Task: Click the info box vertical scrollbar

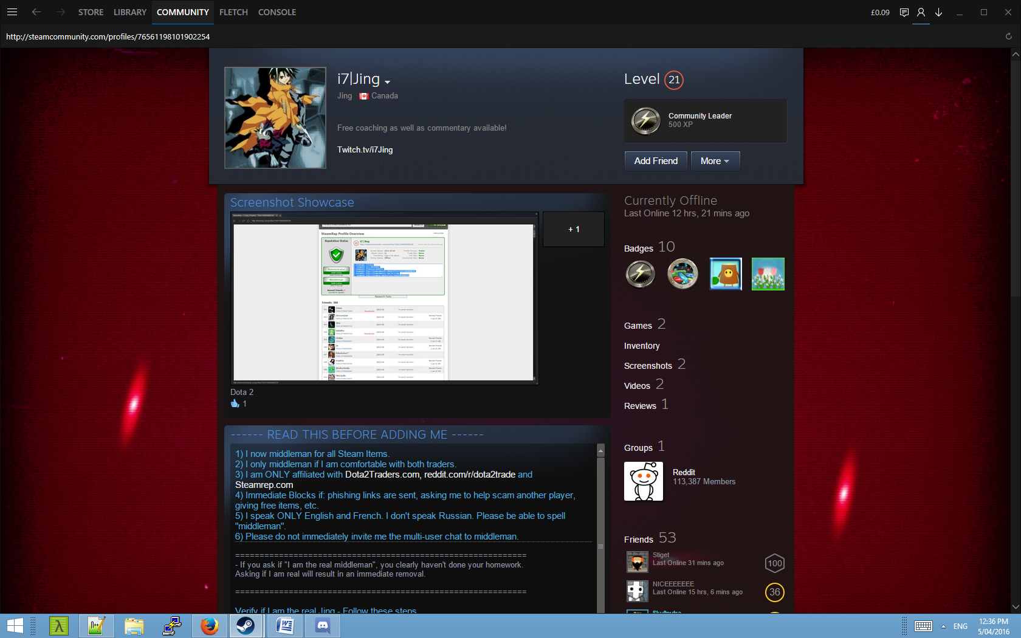Action: (600, 529)
